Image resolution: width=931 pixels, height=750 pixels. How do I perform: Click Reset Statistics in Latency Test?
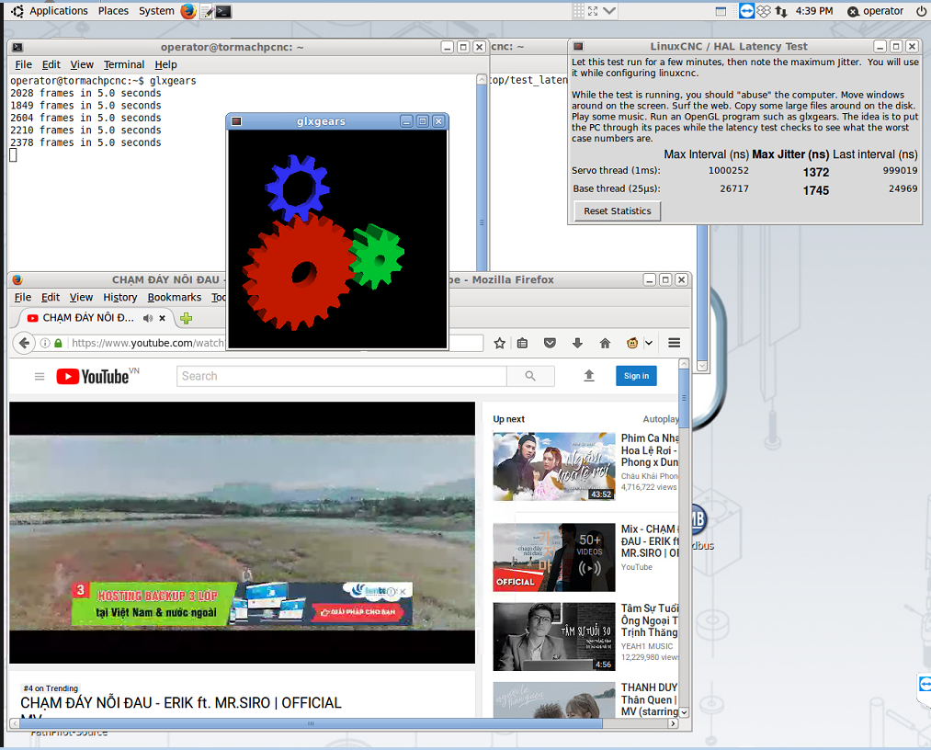[618, 210]
